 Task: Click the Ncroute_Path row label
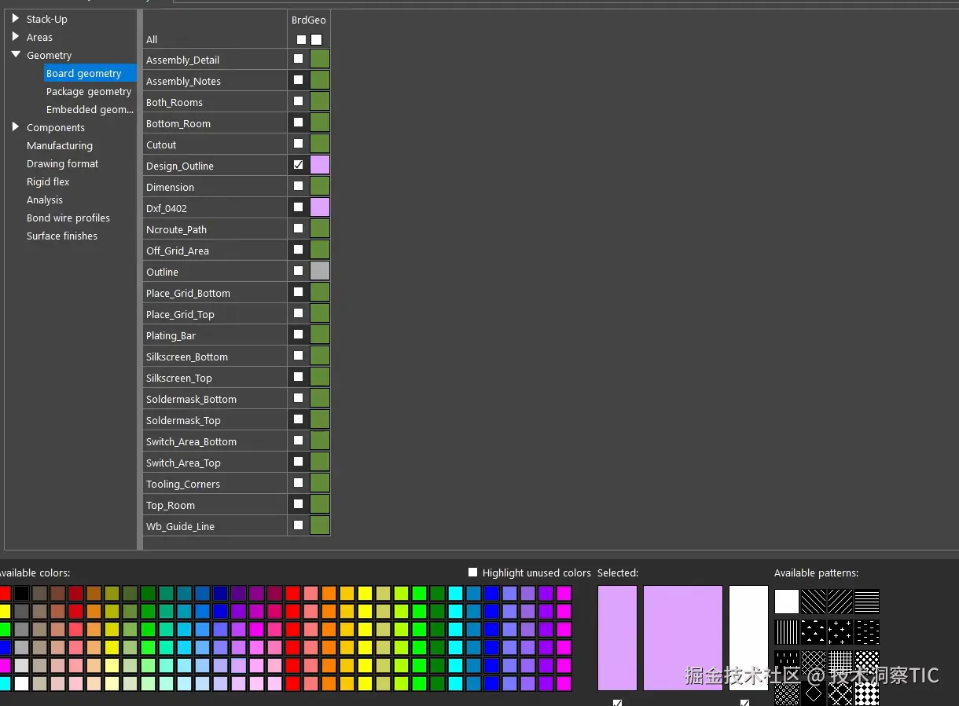tap(176, 229)
